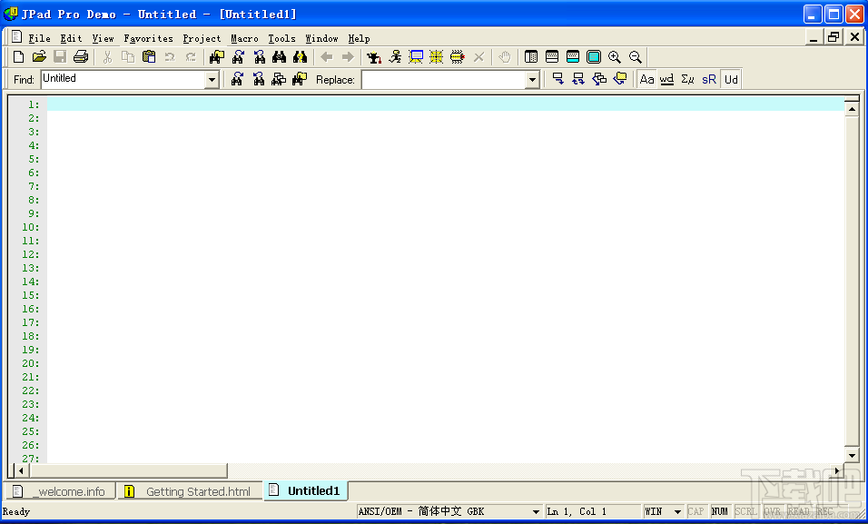868x524 pixels.
Task: Open the File menu
Action: point(39,38)
